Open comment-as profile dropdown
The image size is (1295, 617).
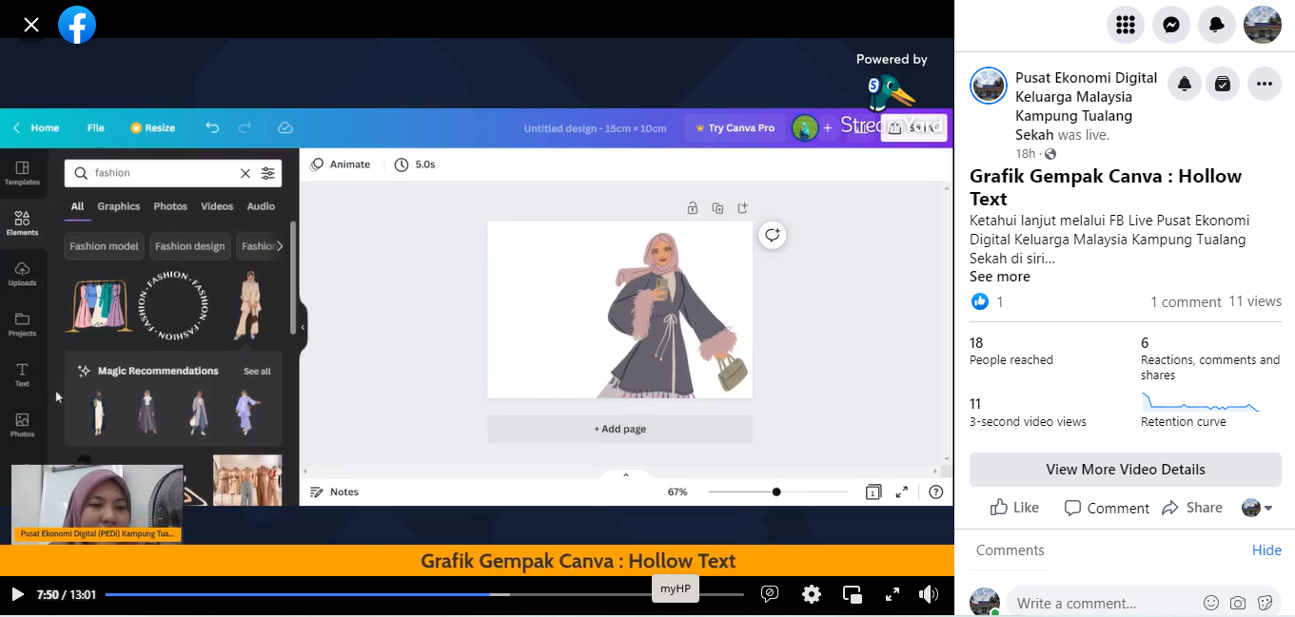tap(1257, 508)
